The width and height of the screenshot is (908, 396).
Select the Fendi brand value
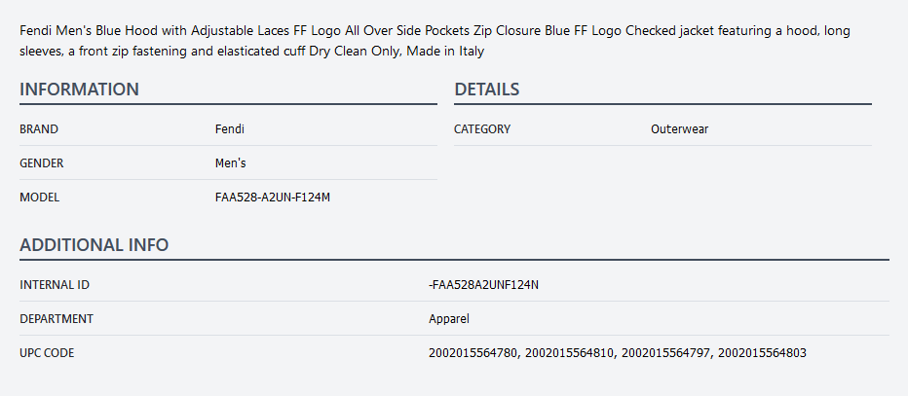coord(230,129)
